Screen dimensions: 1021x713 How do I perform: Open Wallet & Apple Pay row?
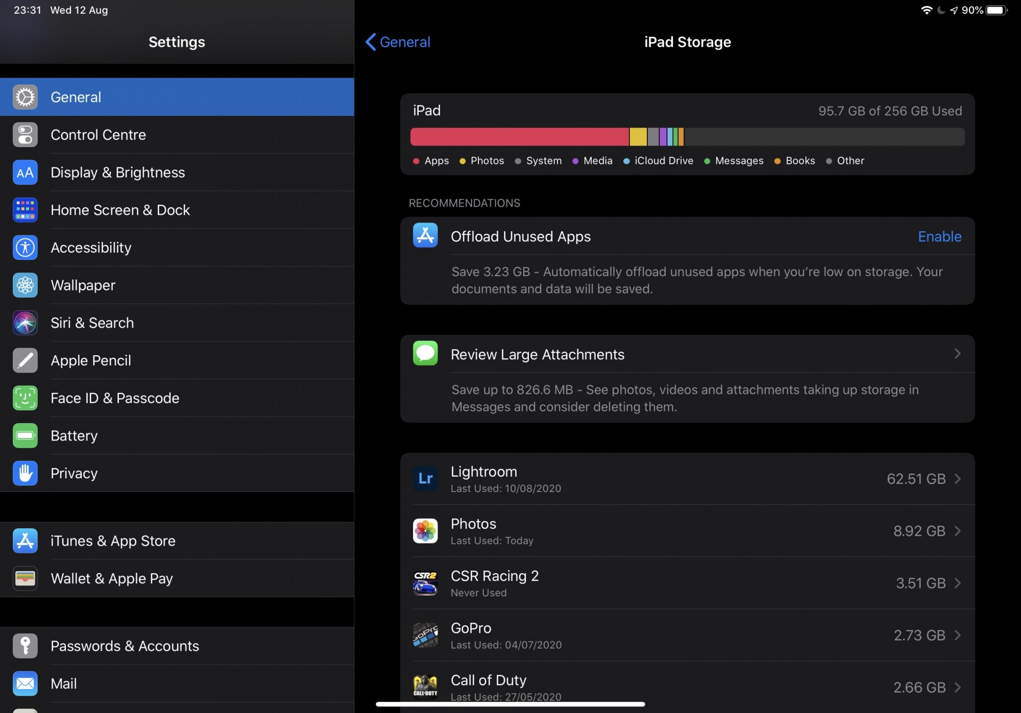pyautogui.click(x=177, y=578)
